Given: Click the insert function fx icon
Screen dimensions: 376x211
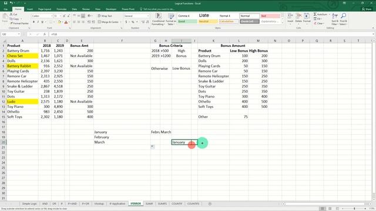Looking at the screenshot, I should click(x=45, y=34).
